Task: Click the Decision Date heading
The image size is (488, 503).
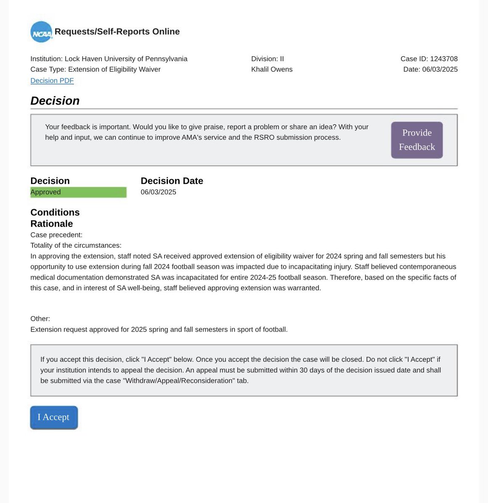Action: (172, 181)
